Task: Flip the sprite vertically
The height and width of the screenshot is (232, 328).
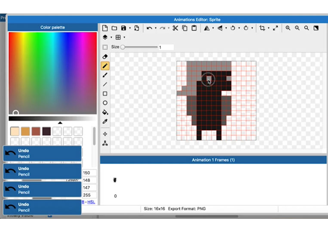Action: 220,28
